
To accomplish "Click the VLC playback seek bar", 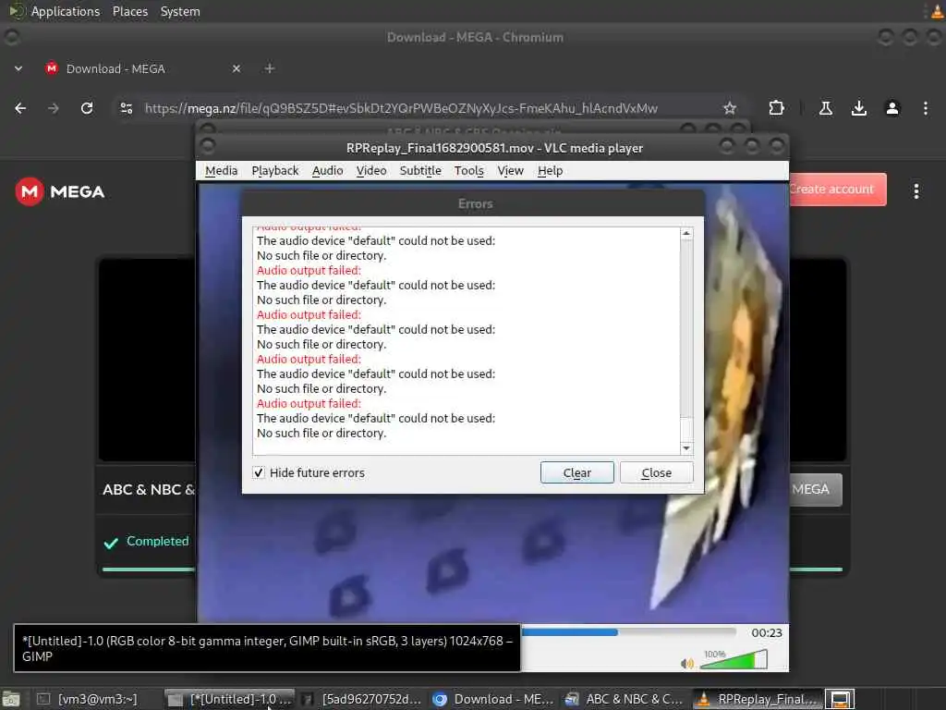I will 628,632.
